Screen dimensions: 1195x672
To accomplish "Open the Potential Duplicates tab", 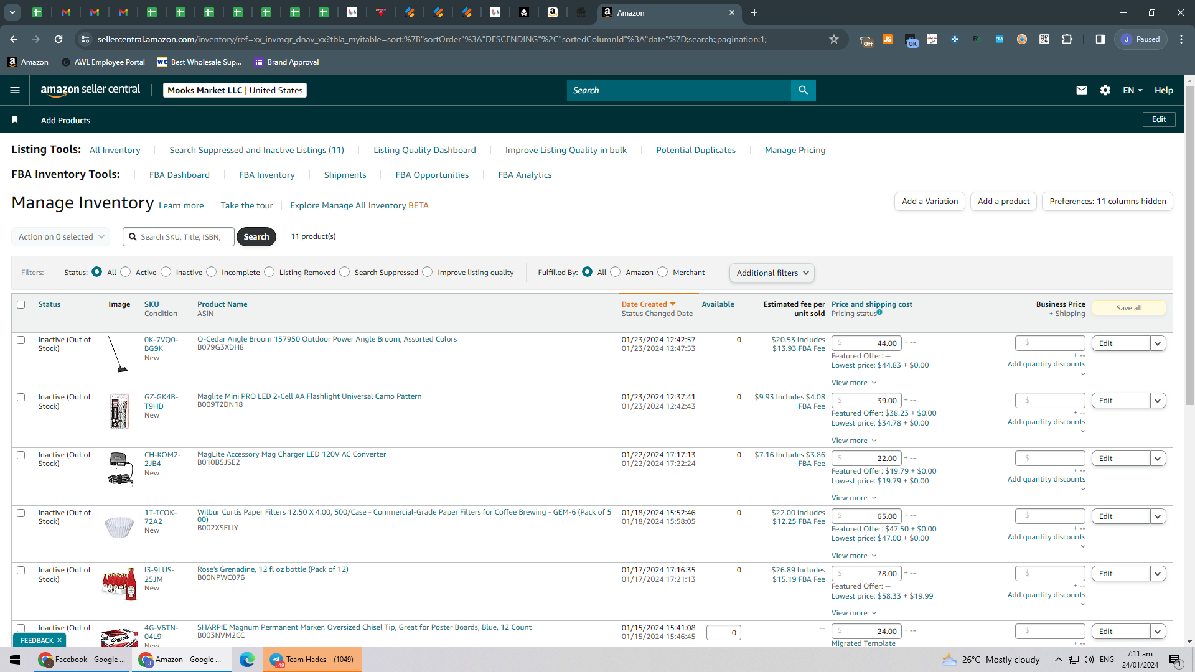I will click(696, 150).
